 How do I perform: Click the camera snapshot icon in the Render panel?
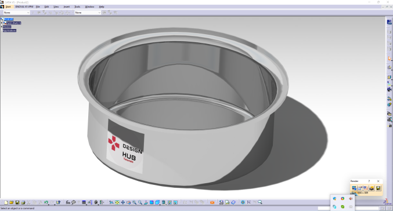click(x=372, y=188)
